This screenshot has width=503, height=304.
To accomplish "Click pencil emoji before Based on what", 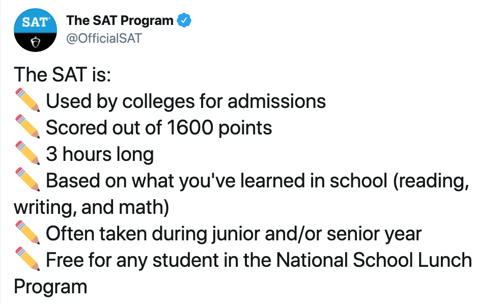I will point(27,179).
